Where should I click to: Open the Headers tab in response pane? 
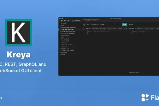140,29
